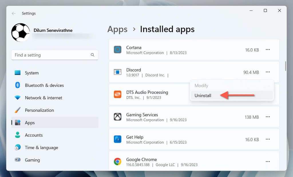Screen dimensions: 293x177
Task: Click the Get Help app icon
Action: pyautogui.click(x=117, y=139)
